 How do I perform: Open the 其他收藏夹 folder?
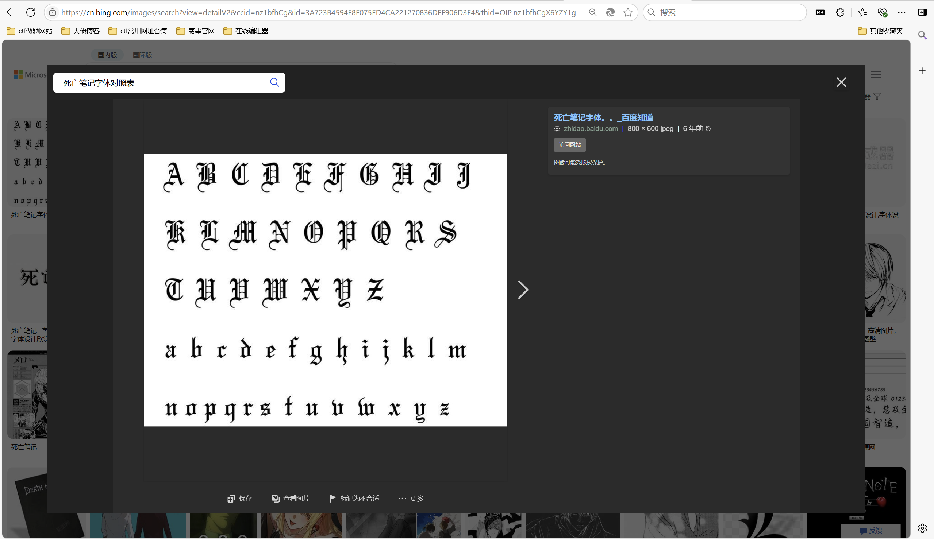880,31
